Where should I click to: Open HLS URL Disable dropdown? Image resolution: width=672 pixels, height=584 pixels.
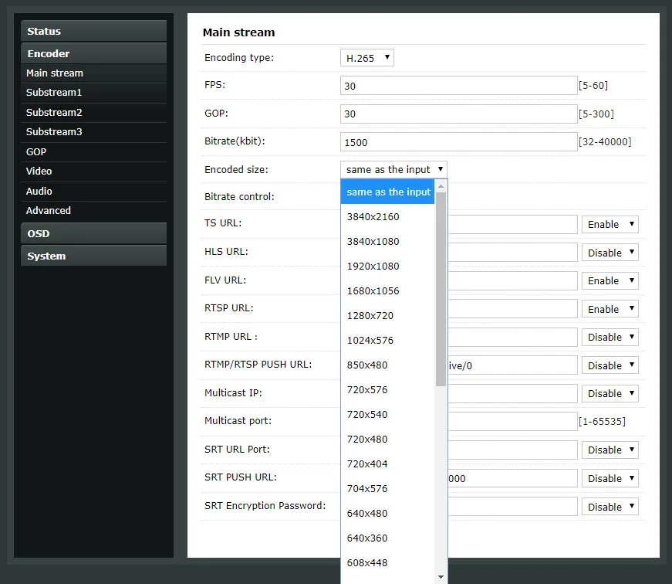(610, 253)
